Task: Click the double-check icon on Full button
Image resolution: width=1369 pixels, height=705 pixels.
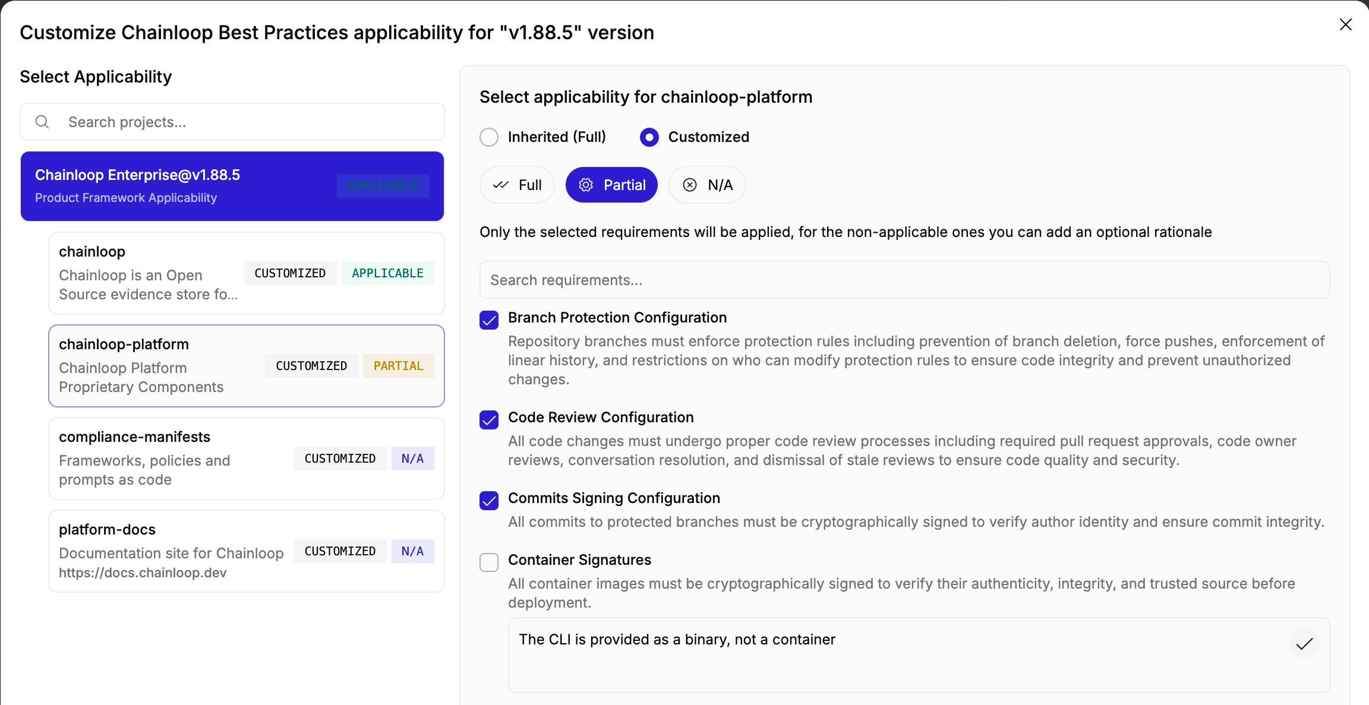Action: [x=501, y=185]
